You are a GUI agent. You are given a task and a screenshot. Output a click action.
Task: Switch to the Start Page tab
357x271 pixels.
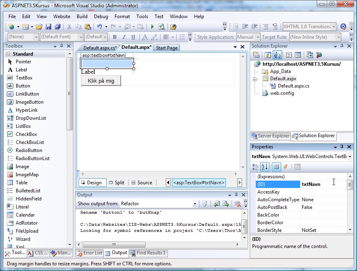(167, 48)
